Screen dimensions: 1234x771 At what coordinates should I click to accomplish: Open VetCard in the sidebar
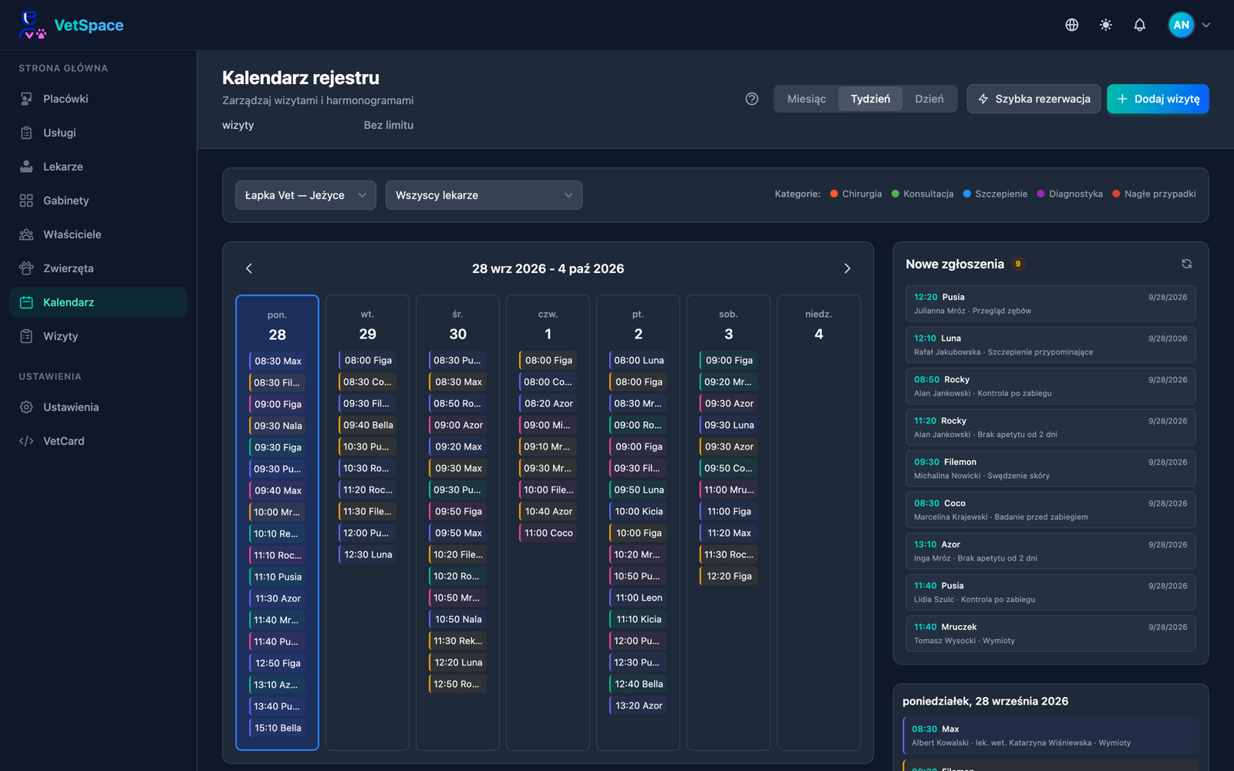click(x=99, y=441)
